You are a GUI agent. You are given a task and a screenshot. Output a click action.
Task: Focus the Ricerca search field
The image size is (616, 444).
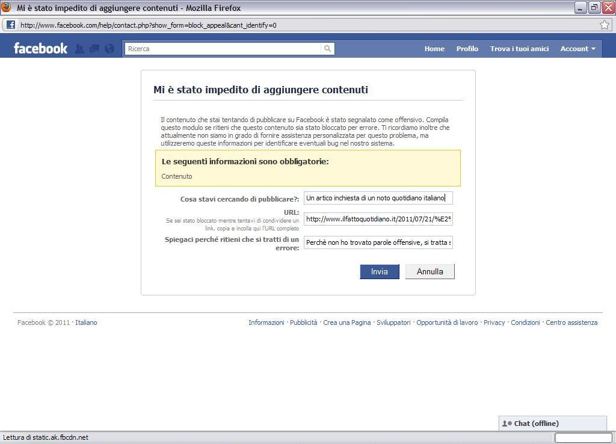[x=223, y=49]
